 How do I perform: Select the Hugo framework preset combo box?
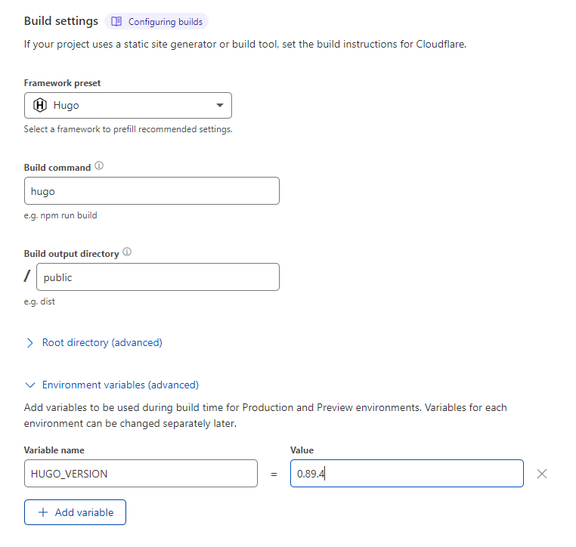pos(128,105)
